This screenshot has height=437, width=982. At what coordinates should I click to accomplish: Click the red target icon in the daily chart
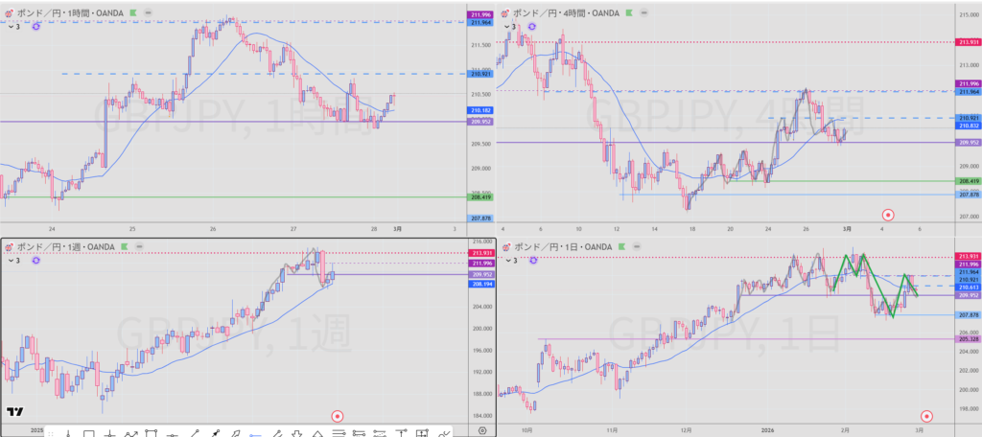point(926,416)
